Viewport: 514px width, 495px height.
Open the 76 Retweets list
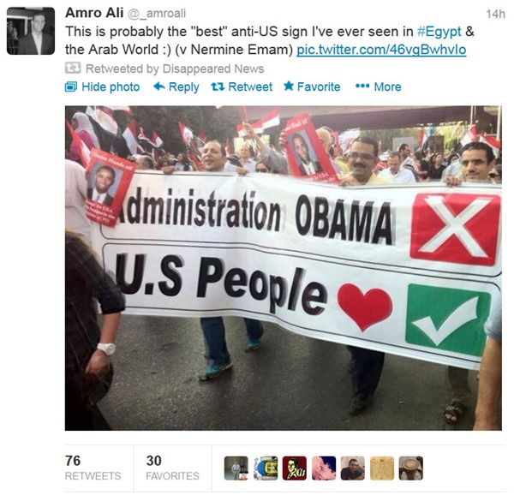coord(93,468)
